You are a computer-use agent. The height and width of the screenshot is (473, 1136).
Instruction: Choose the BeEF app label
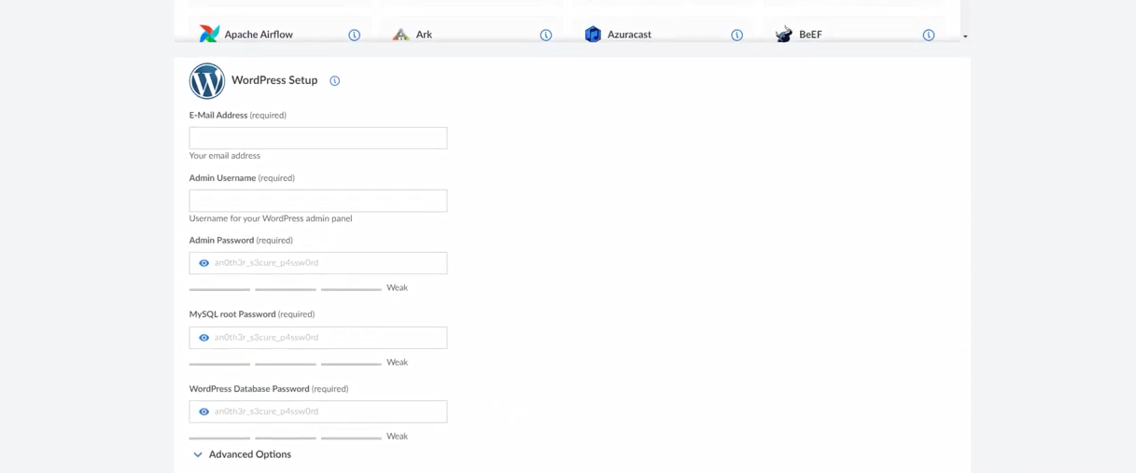click(810, 35)
